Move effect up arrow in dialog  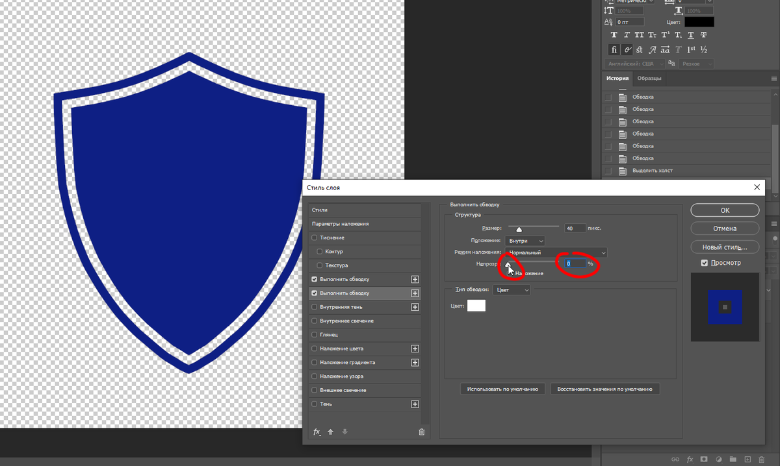pos(330,432)
